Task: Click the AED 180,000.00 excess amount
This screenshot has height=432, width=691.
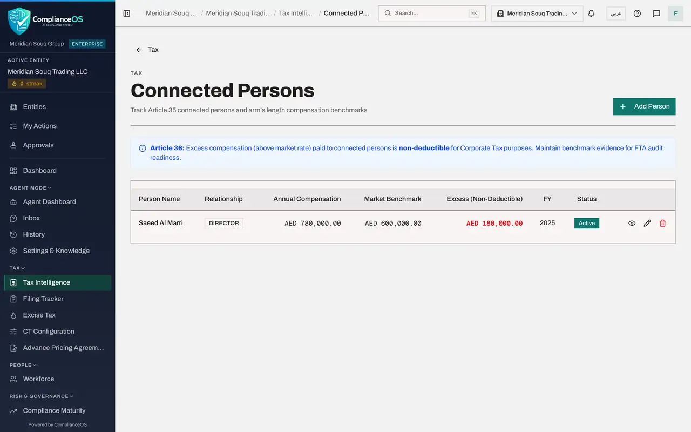Action: pos(494,224)
